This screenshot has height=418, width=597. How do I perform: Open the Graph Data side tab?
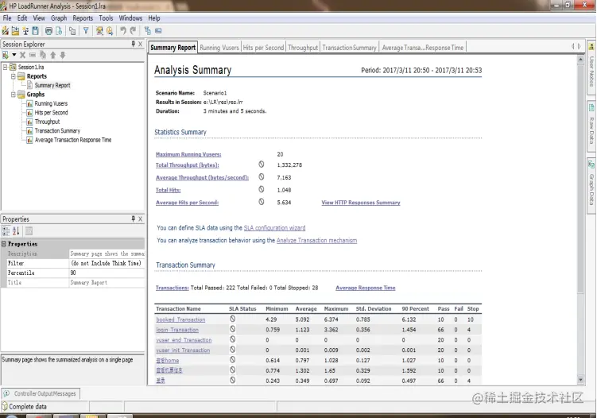tap(591, 187)
